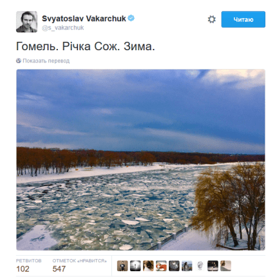Click the second liker avatar
Screen dimensions: 277x277
(135, 266)
